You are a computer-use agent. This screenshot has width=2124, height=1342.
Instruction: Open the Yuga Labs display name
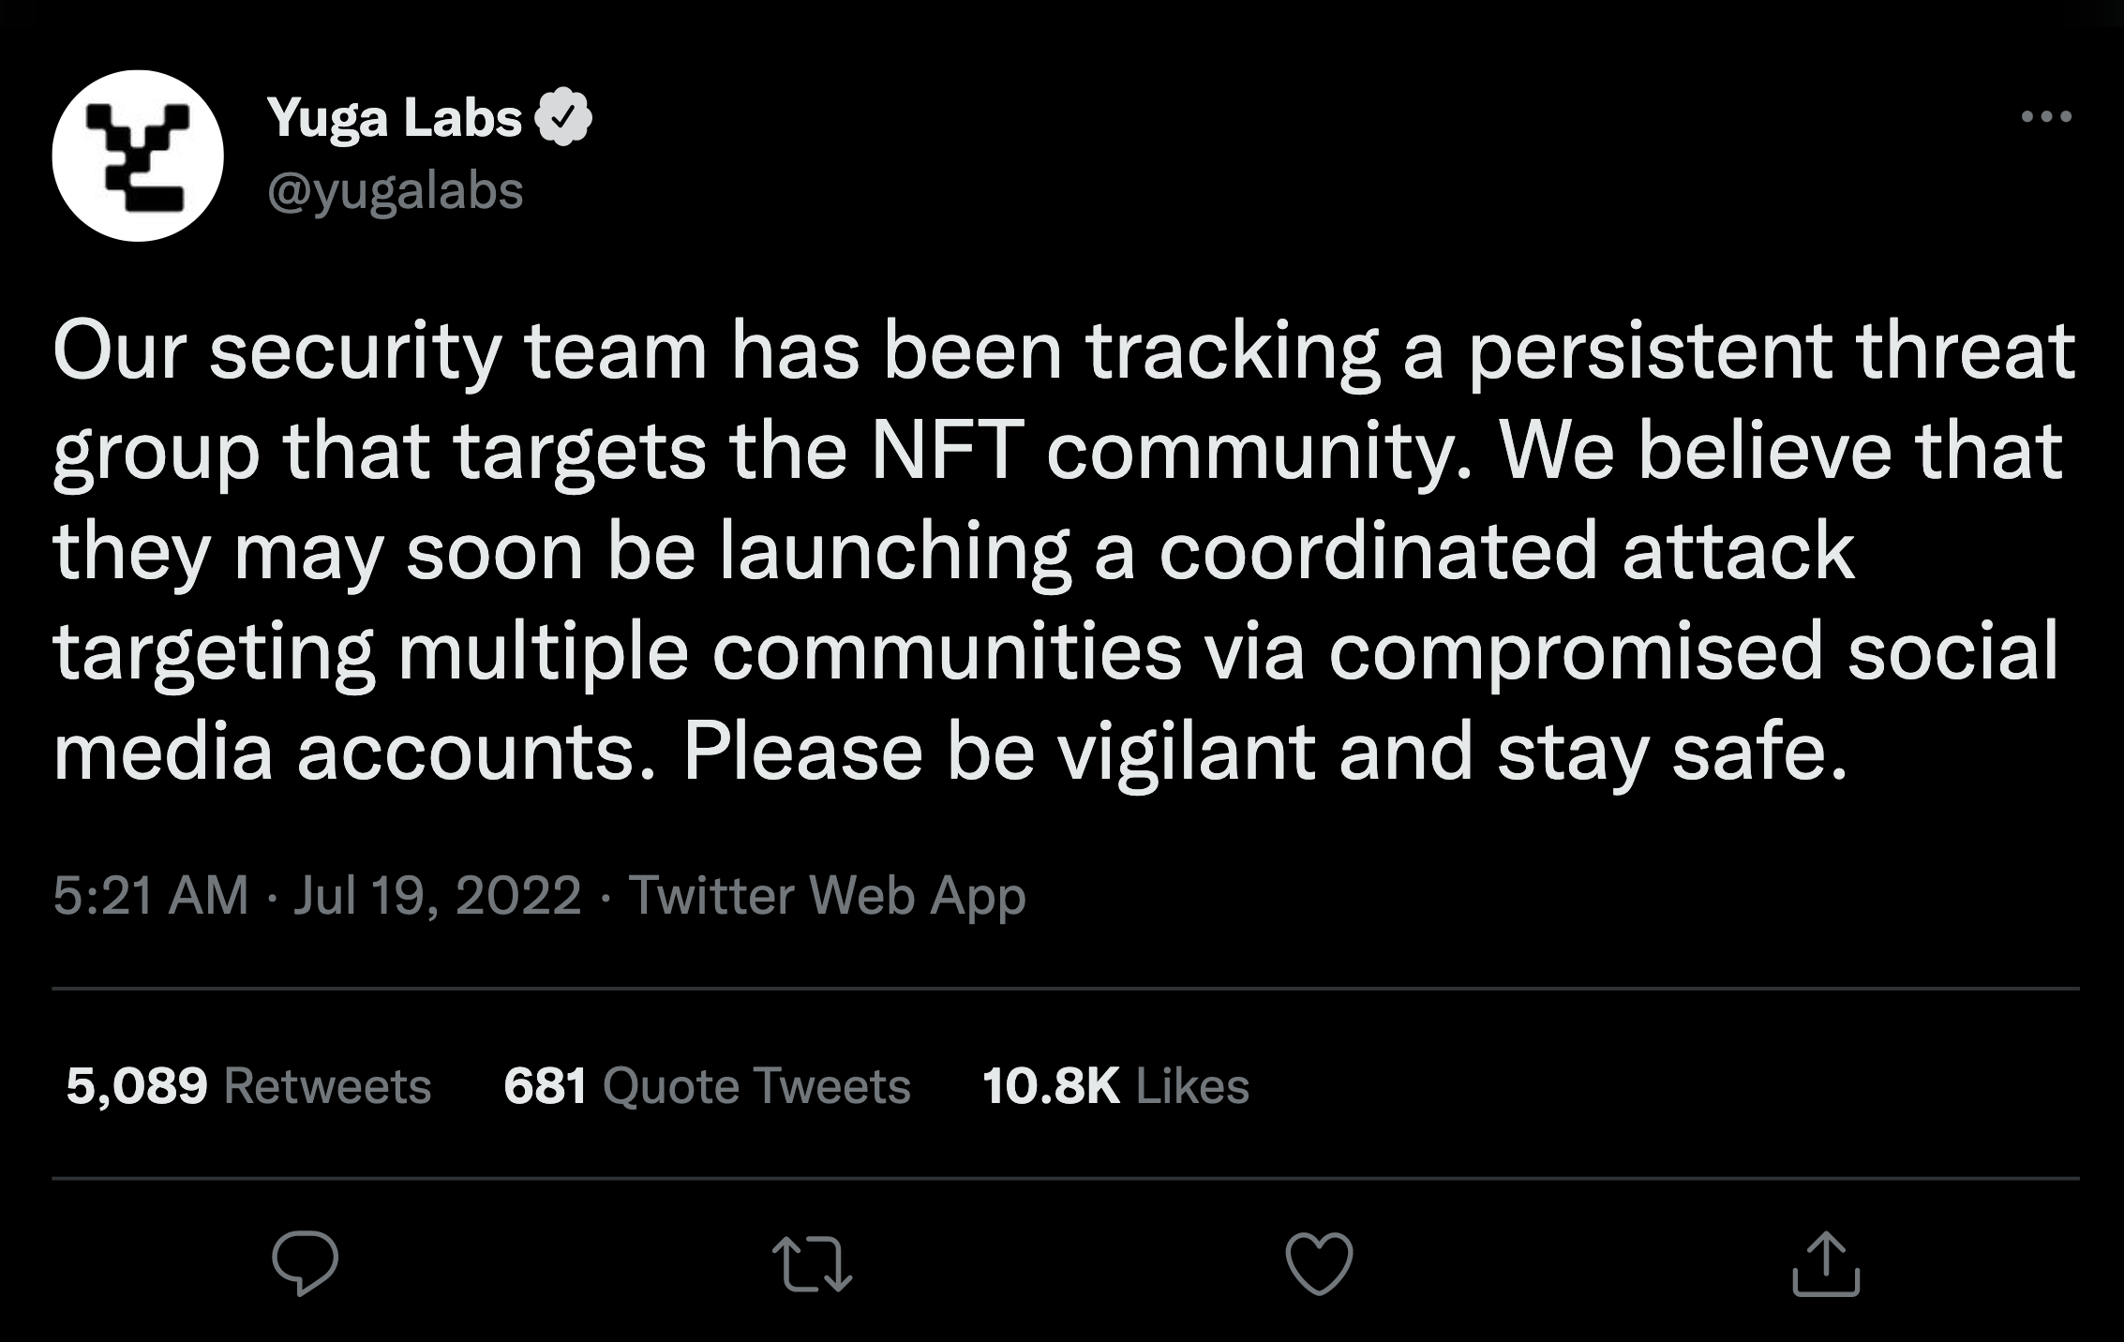(394, 119)
